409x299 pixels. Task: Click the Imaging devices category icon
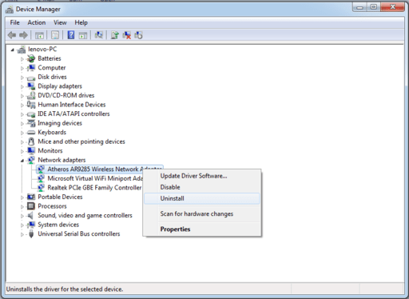31,123
